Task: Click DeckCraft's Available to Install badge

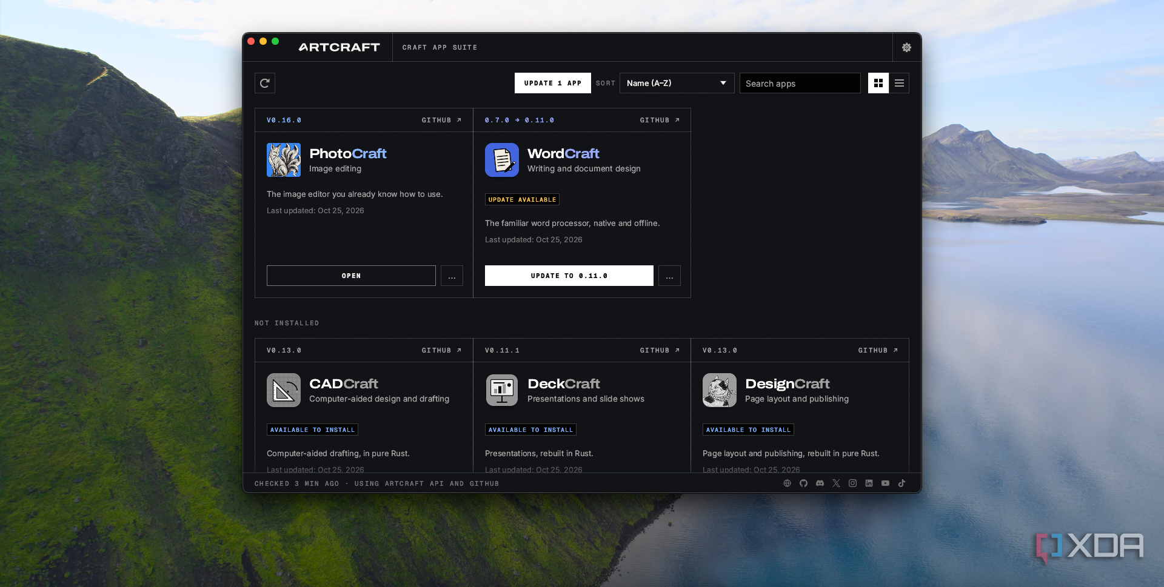Action: click(x=530, y=429)
